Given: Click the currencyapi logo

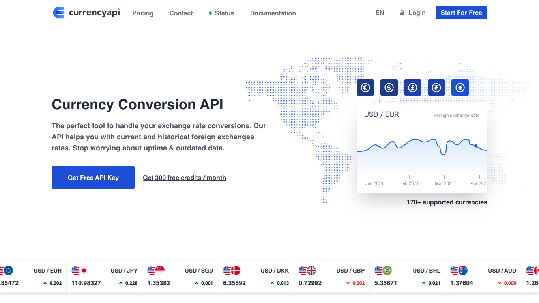Looking at the screenshot, I should pos(86,13).
